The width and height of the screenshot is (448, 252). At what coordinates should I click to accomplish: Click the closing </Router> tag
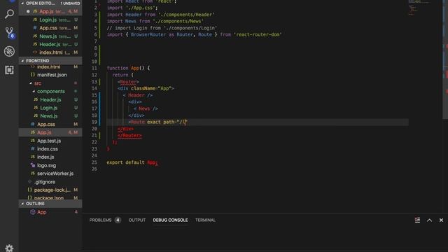[129, 135]
